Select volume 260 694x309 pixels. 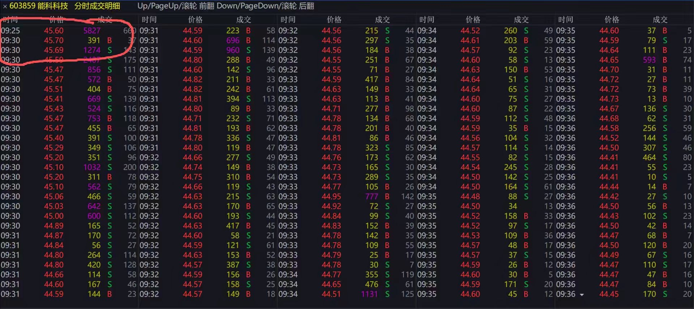(x=510, y=31)
